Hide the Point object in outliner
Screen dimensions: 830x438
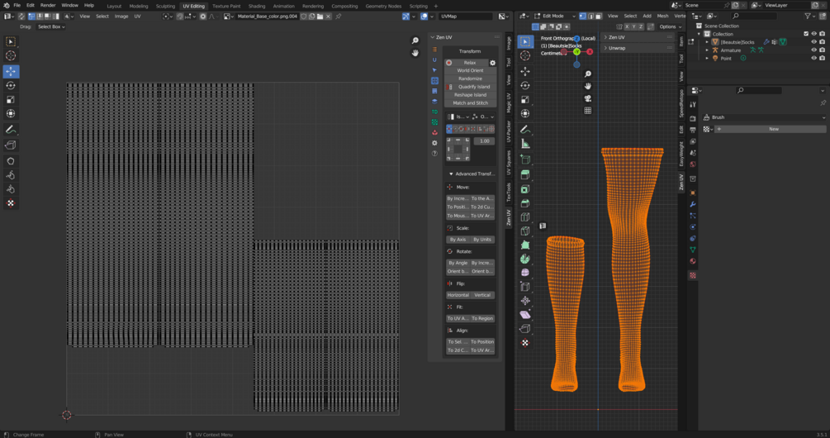[813, 59]
